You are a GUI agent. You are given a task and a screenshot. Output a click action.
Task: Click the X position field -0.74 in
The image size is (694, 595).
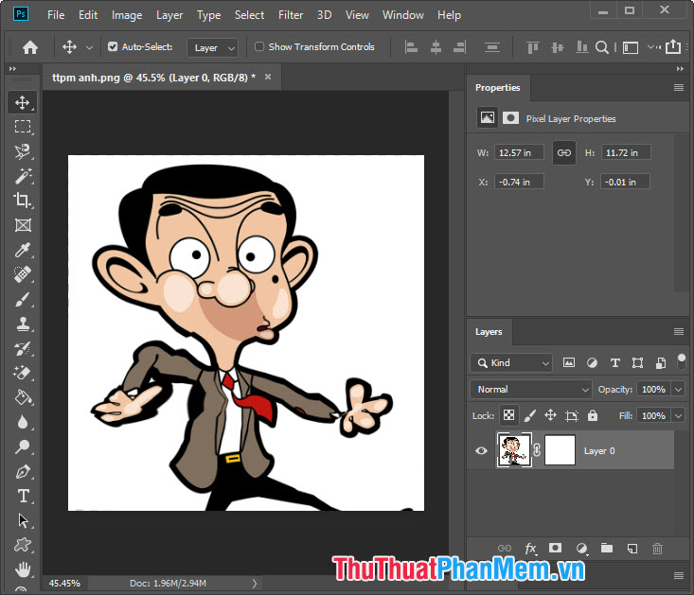(x=519, y=183)
